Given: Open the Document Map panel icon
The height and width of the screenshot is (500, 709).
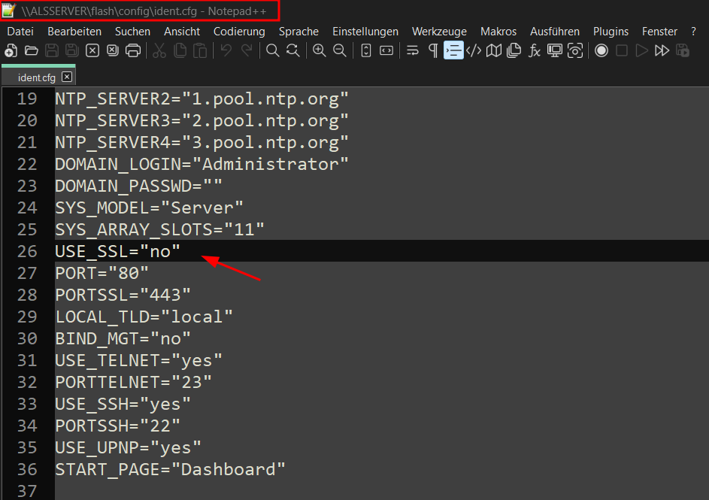Looking at the screenshot, I should tap(494, 50).
